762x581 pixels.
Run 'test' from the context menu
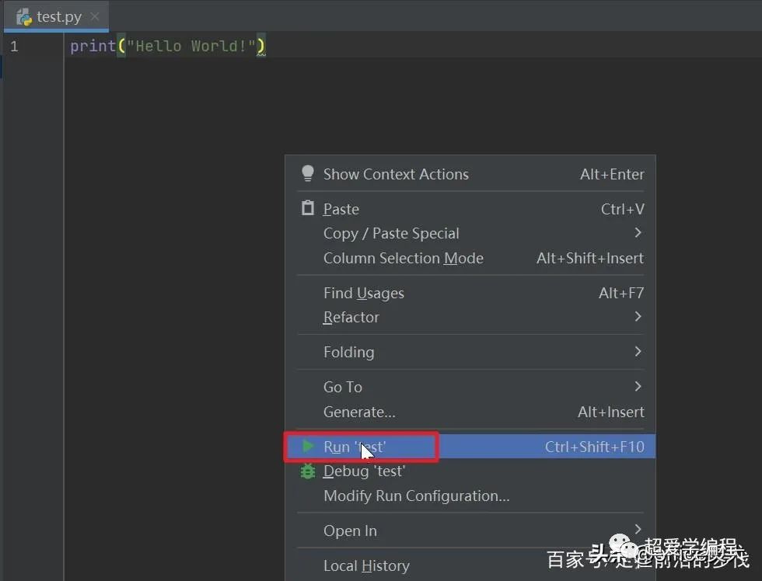(470, 447)
